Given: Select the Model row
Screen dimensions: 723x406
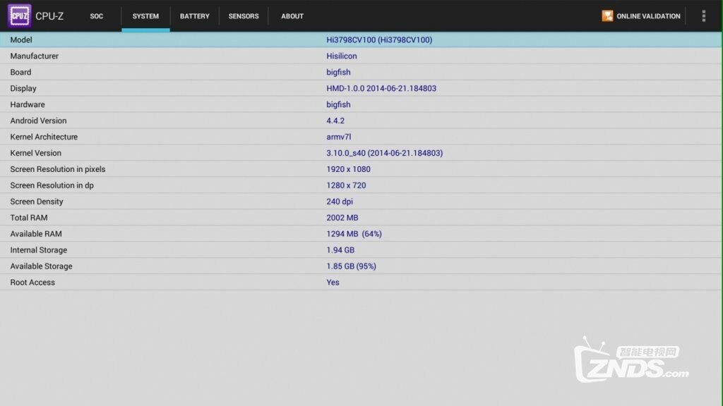Looking at the screenshot, I should pos(361,40).
